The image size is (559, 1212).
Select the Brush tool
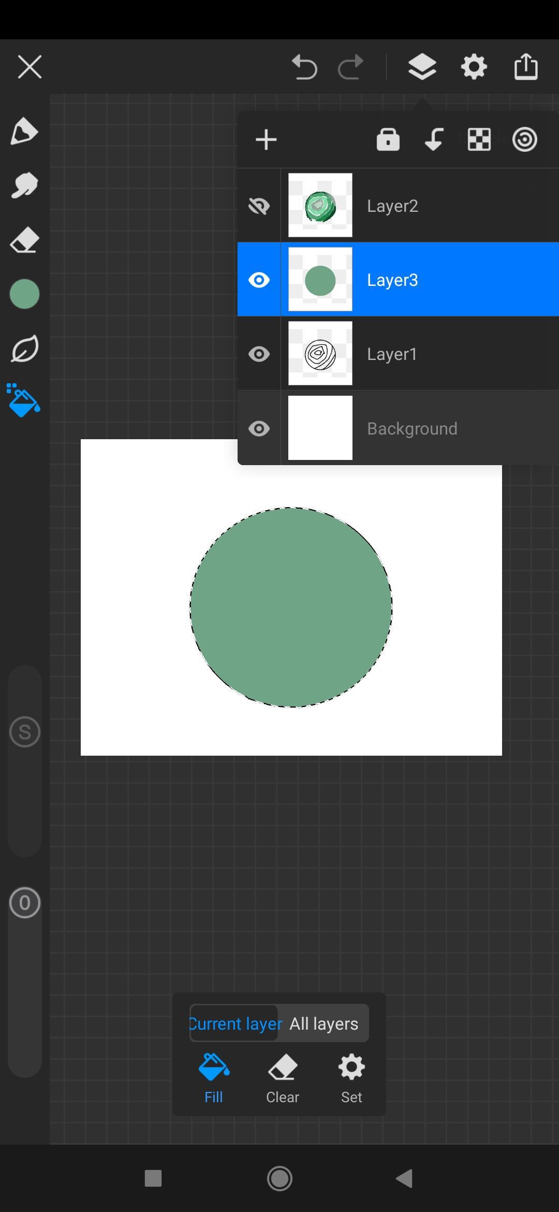(24, 186)
